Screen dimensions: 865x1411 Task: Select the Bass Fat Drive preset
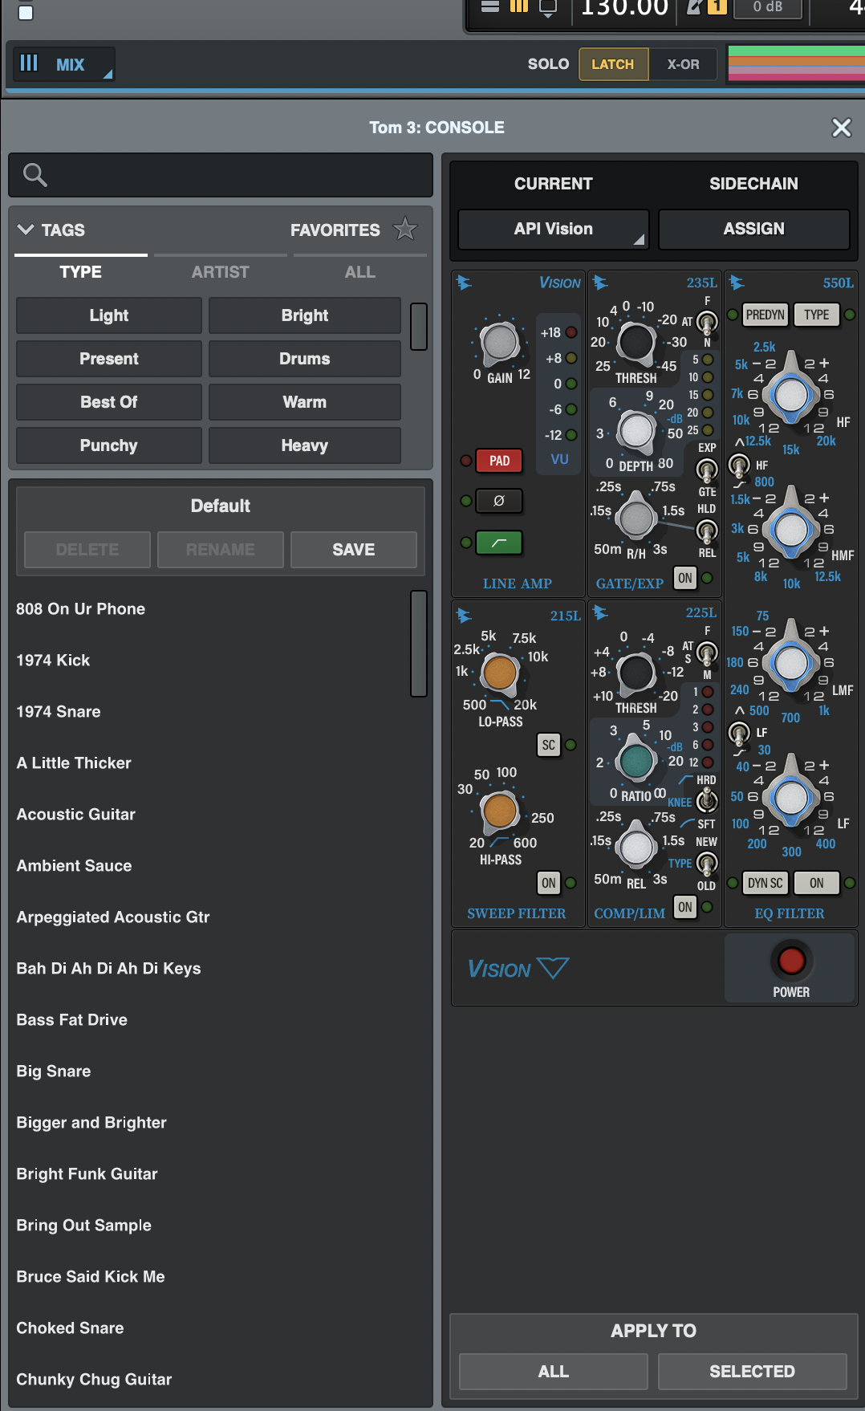72,1020
